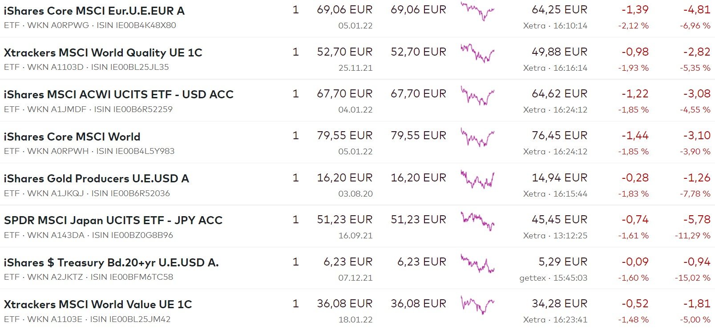This screenshot has height=330, width=715.
Task: Open the iShares Core MSCI Eur.U.E.EUR A entry
Action: [94, 11]
